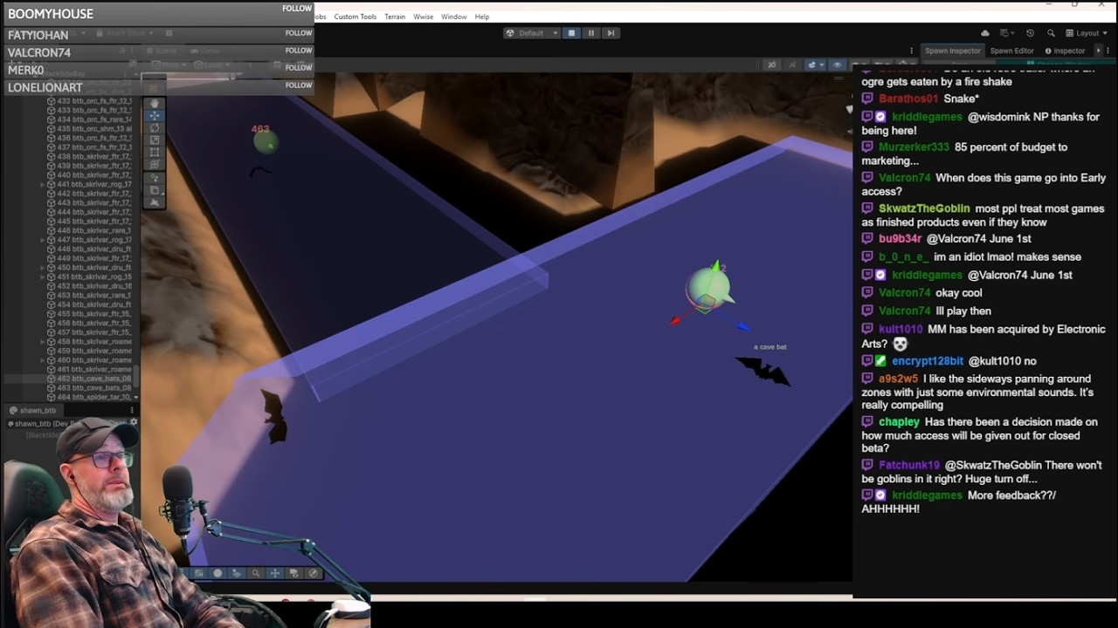Expand 447 btb_skrivar_rog hierarchy item
This screenshot has width=1118, height=628.
(43, 240)
